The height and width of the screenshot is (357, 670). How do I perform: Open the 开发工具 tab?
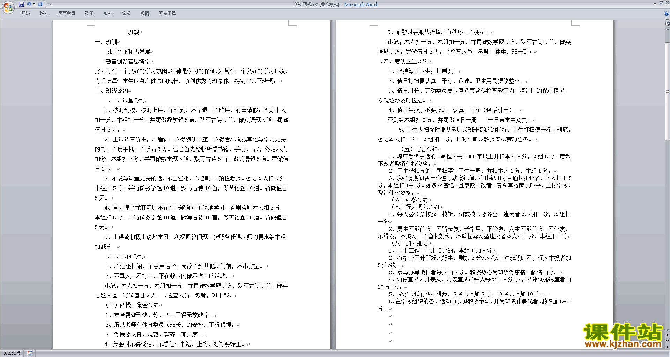[167, 14]
